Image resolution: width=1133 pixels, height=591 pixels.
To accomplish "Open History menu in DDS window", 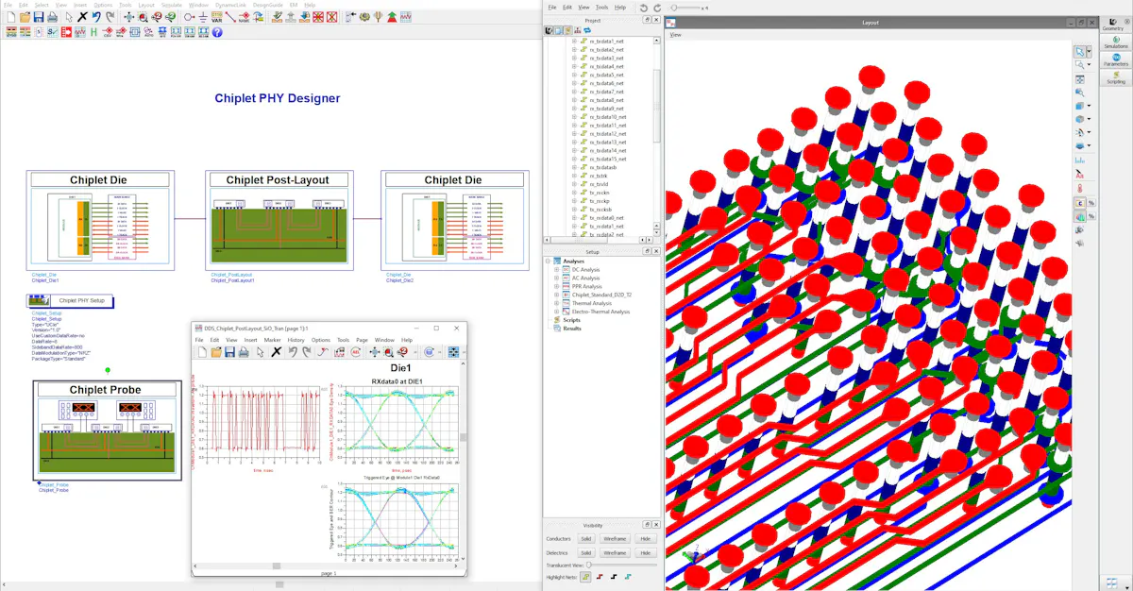I will [x=296, y=340].
